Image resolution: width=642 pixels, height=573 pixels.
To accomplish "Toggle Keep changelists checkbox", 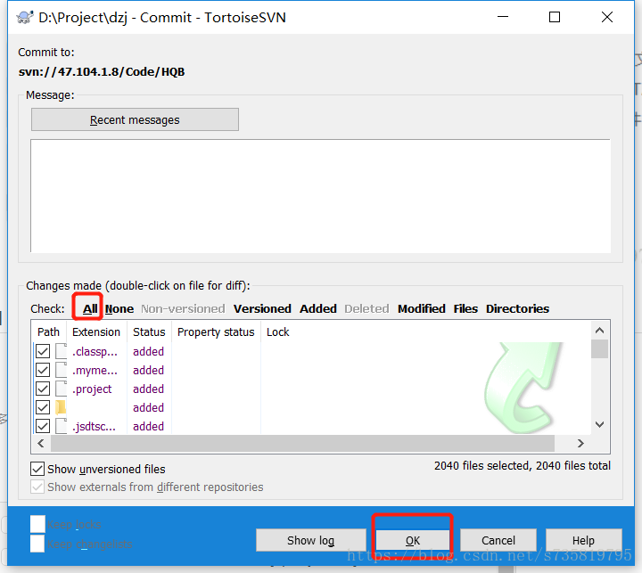I will pyautogui.click(x=37, y=544).
